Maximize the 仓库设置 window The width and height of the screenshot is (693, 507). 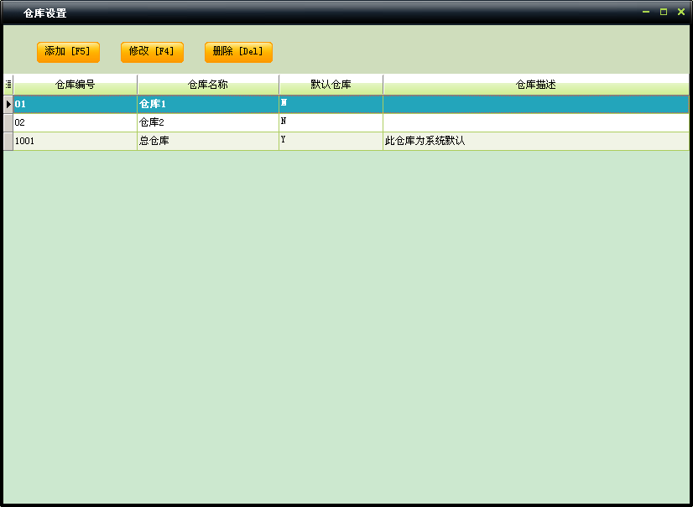click(664, 12)
